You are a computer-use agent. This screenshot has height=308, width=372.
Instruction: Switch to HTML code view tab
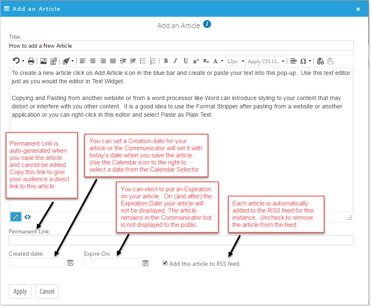coord(28,217)
